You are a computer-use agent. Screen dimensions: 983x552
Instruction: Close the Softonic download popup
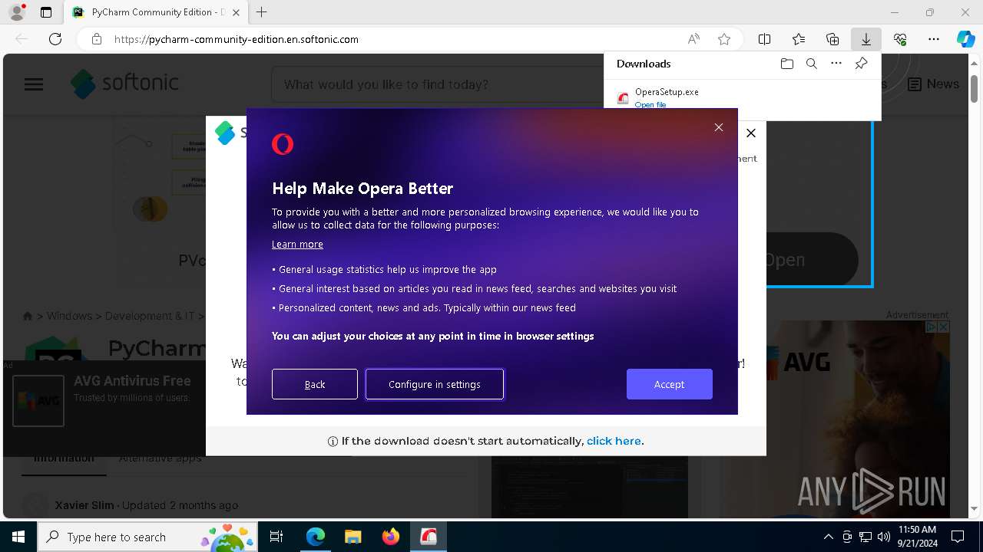[x=751, y=133]
